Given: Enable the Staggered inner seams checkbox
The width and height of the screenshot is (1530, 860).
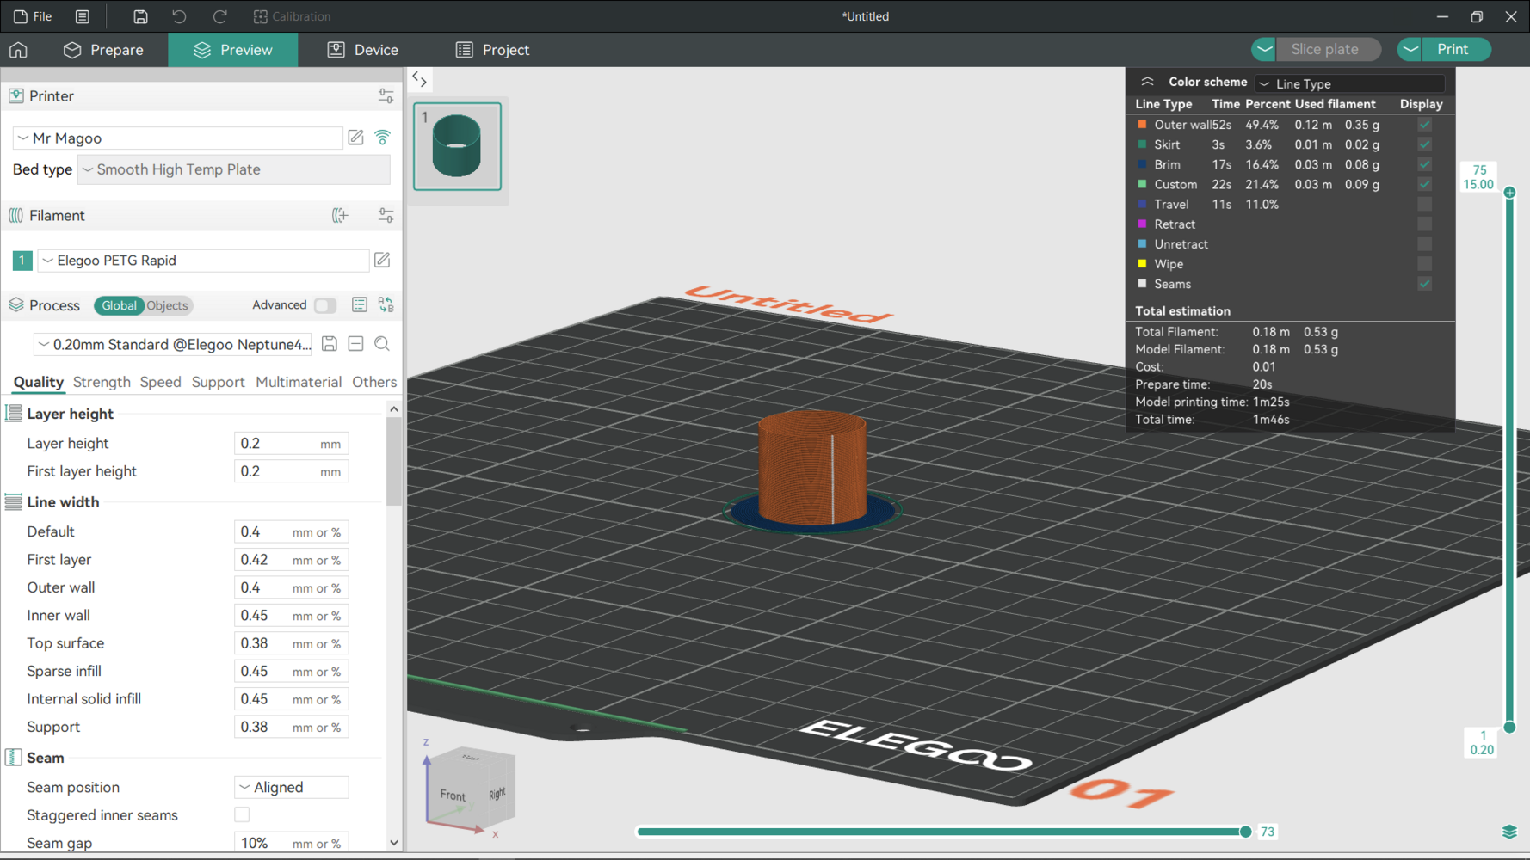Looking at the screenshot, I should point(242,814).
